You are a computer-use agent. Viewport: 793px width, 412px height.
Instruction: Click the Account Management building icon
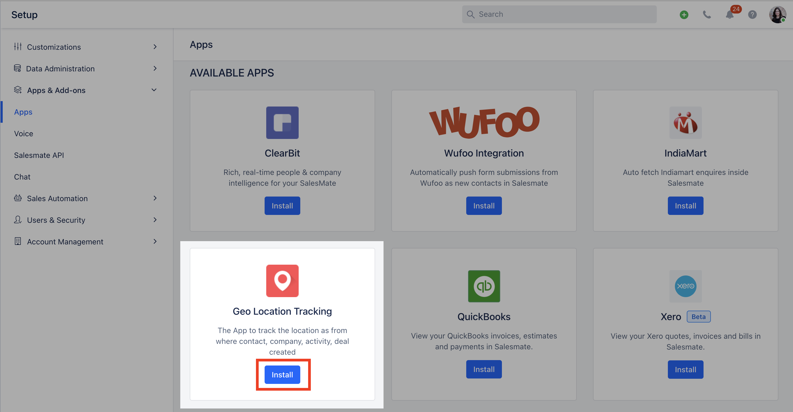pyautogui.click(x=18, y=241)
